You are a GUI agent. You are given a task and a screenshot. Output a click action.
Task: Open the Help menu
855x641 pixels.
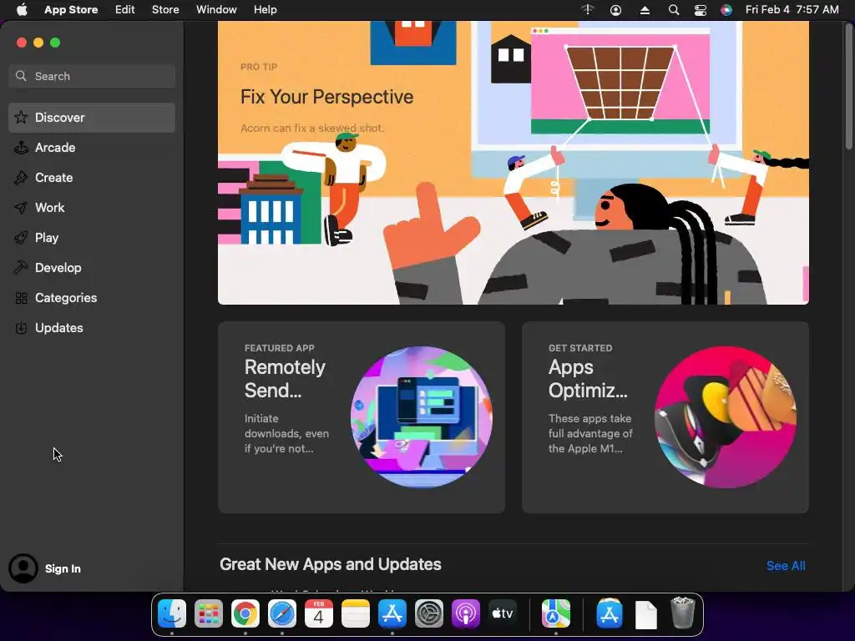point(265,10)
